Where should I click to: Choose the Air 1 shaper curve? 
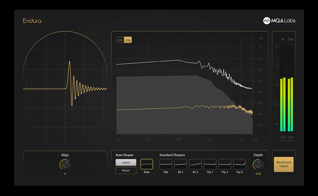tap(181, 164)
